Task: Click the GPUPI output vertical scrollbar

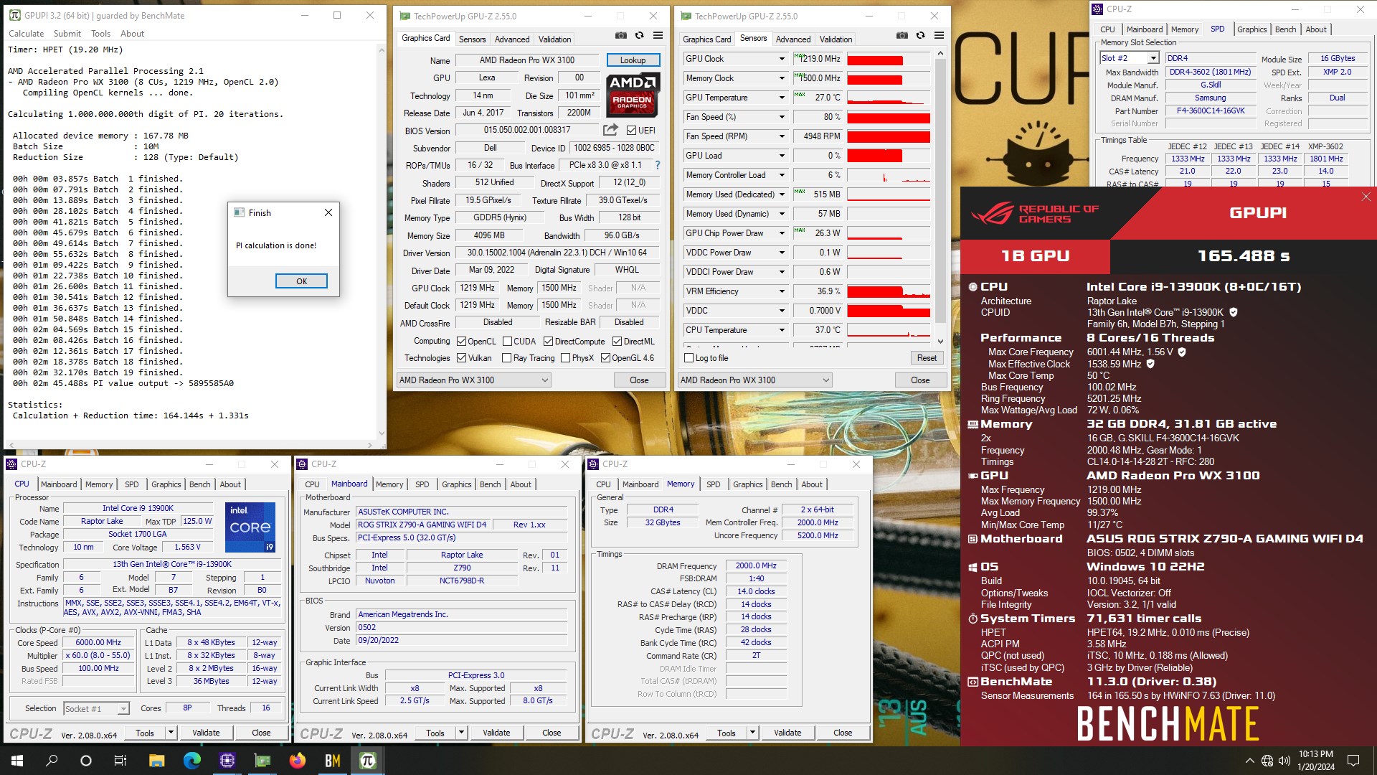Action: 381,240
